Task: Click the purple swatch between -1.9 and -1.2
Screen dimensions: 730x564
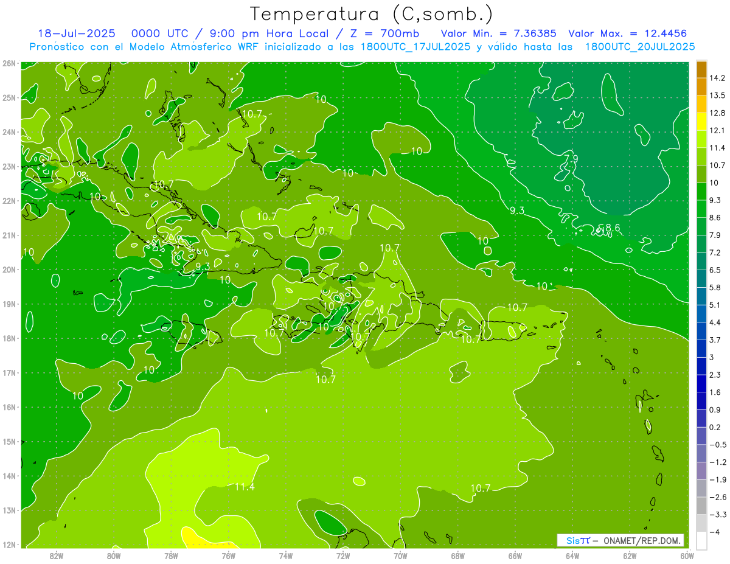Action: [701, 471]
